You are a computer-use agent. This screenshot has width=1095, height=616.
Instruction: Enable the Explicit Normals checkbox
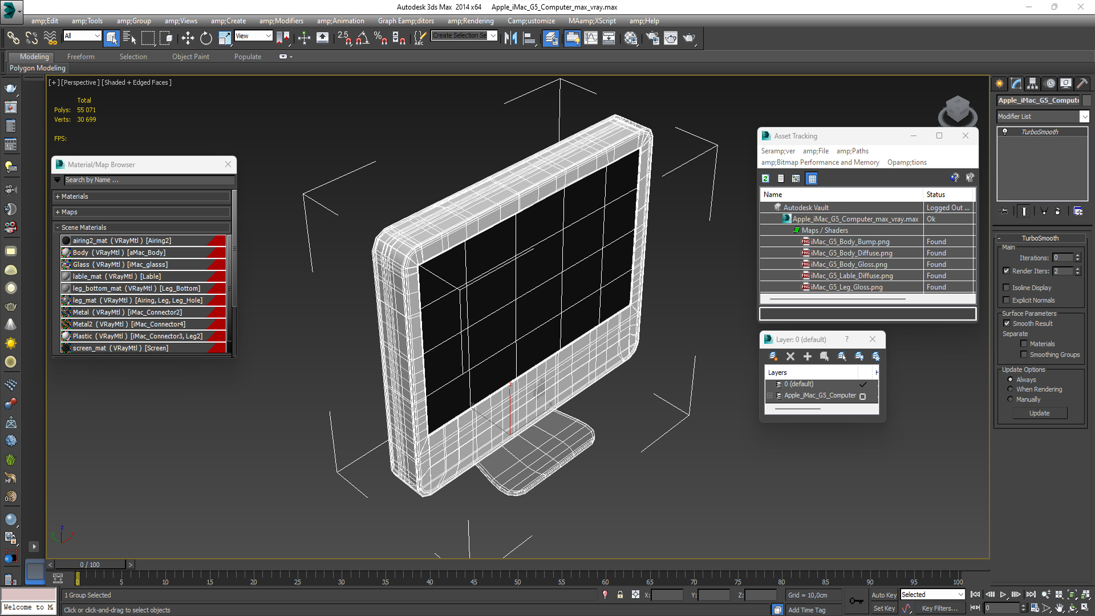pyautogui.click(x=1007, y=300)
